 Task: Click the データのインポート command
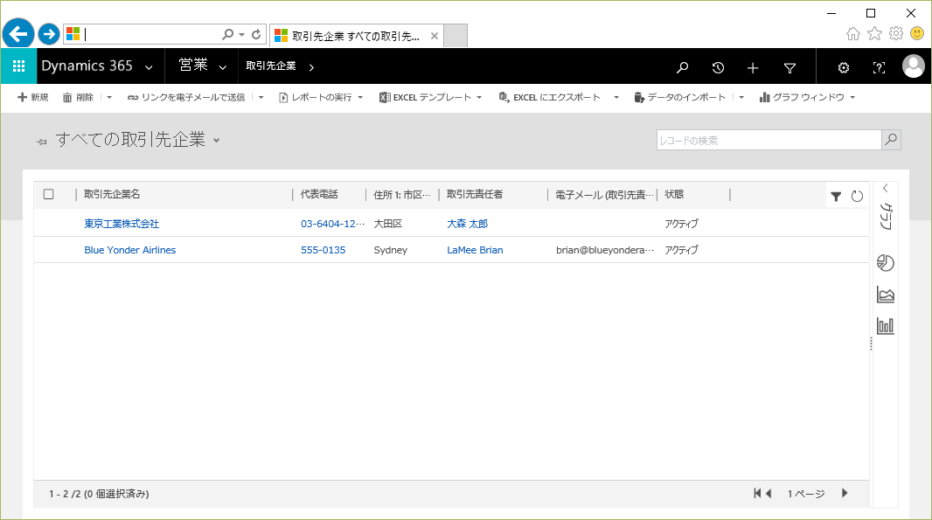(x=680, y=98)
